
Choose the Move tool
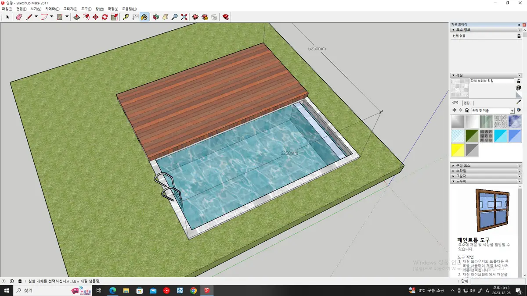pyautogui.click(x=95, y=17)
